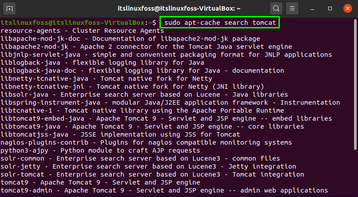The height and width of the screenshot is (197, 358).
Task: Select the 'libnetty-tcnative-java' package line
Action: 106,79
